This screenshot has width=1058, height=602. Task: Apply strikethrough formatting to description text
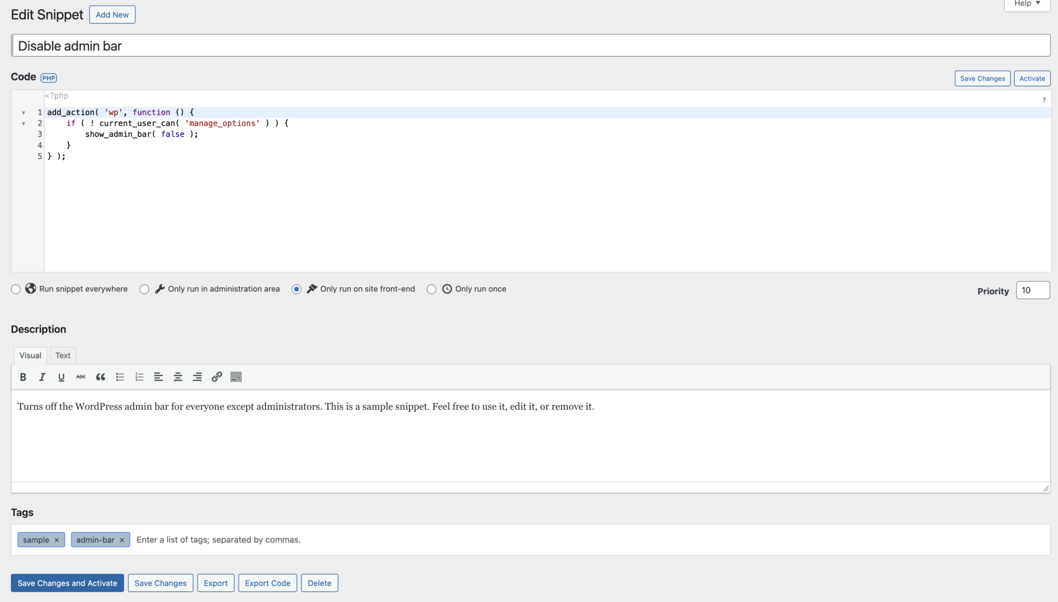[81, 377]
